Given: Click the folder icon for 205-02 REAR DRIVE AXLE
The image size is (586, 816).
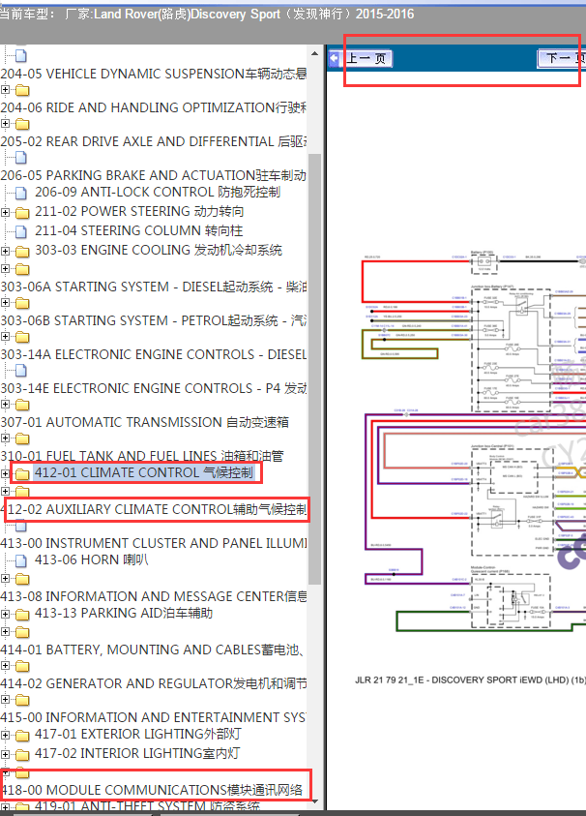Looking at the screenshot, I should tap(22, 124).
